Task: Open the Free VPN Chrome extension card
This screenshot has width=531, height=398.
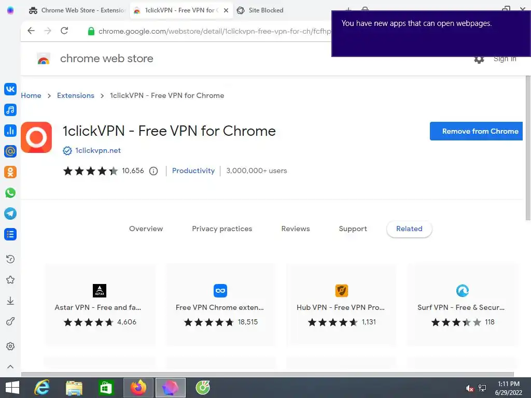Action: (221, 305)
